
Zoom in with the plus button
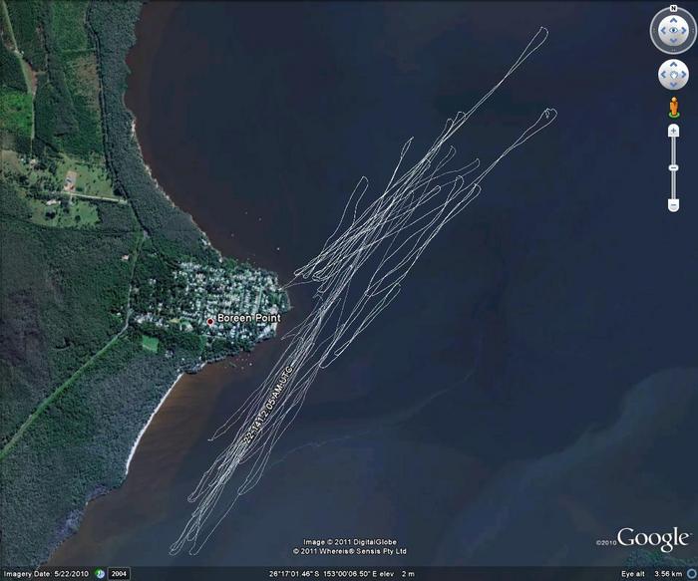coord(673,131)
